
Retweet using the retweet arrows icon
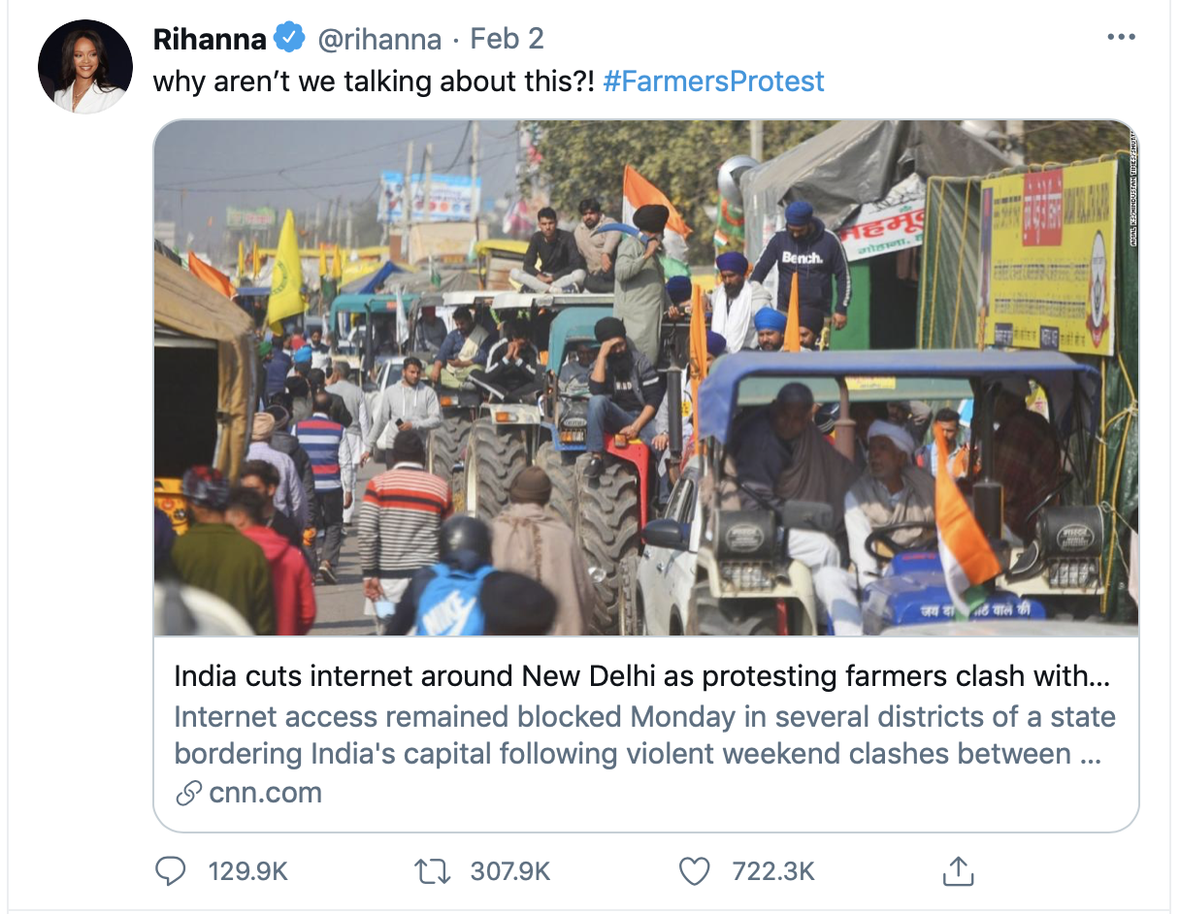(432, 870)
